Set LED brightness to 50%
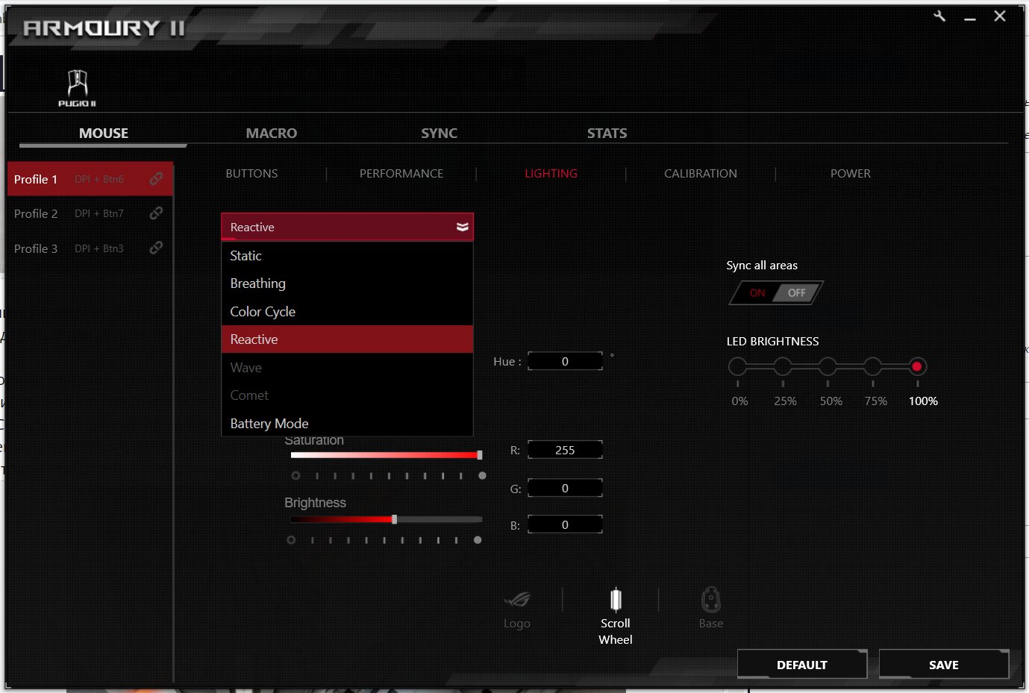 click(828, 366)
